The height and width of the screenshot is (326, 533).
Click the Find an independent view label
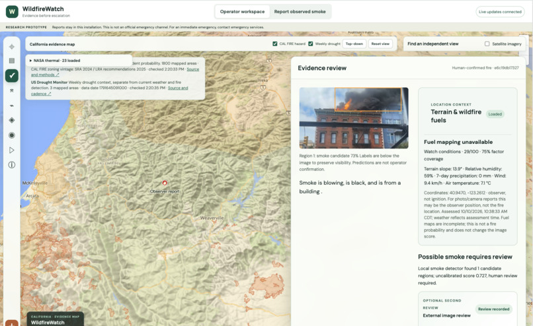tap(432, 44)
